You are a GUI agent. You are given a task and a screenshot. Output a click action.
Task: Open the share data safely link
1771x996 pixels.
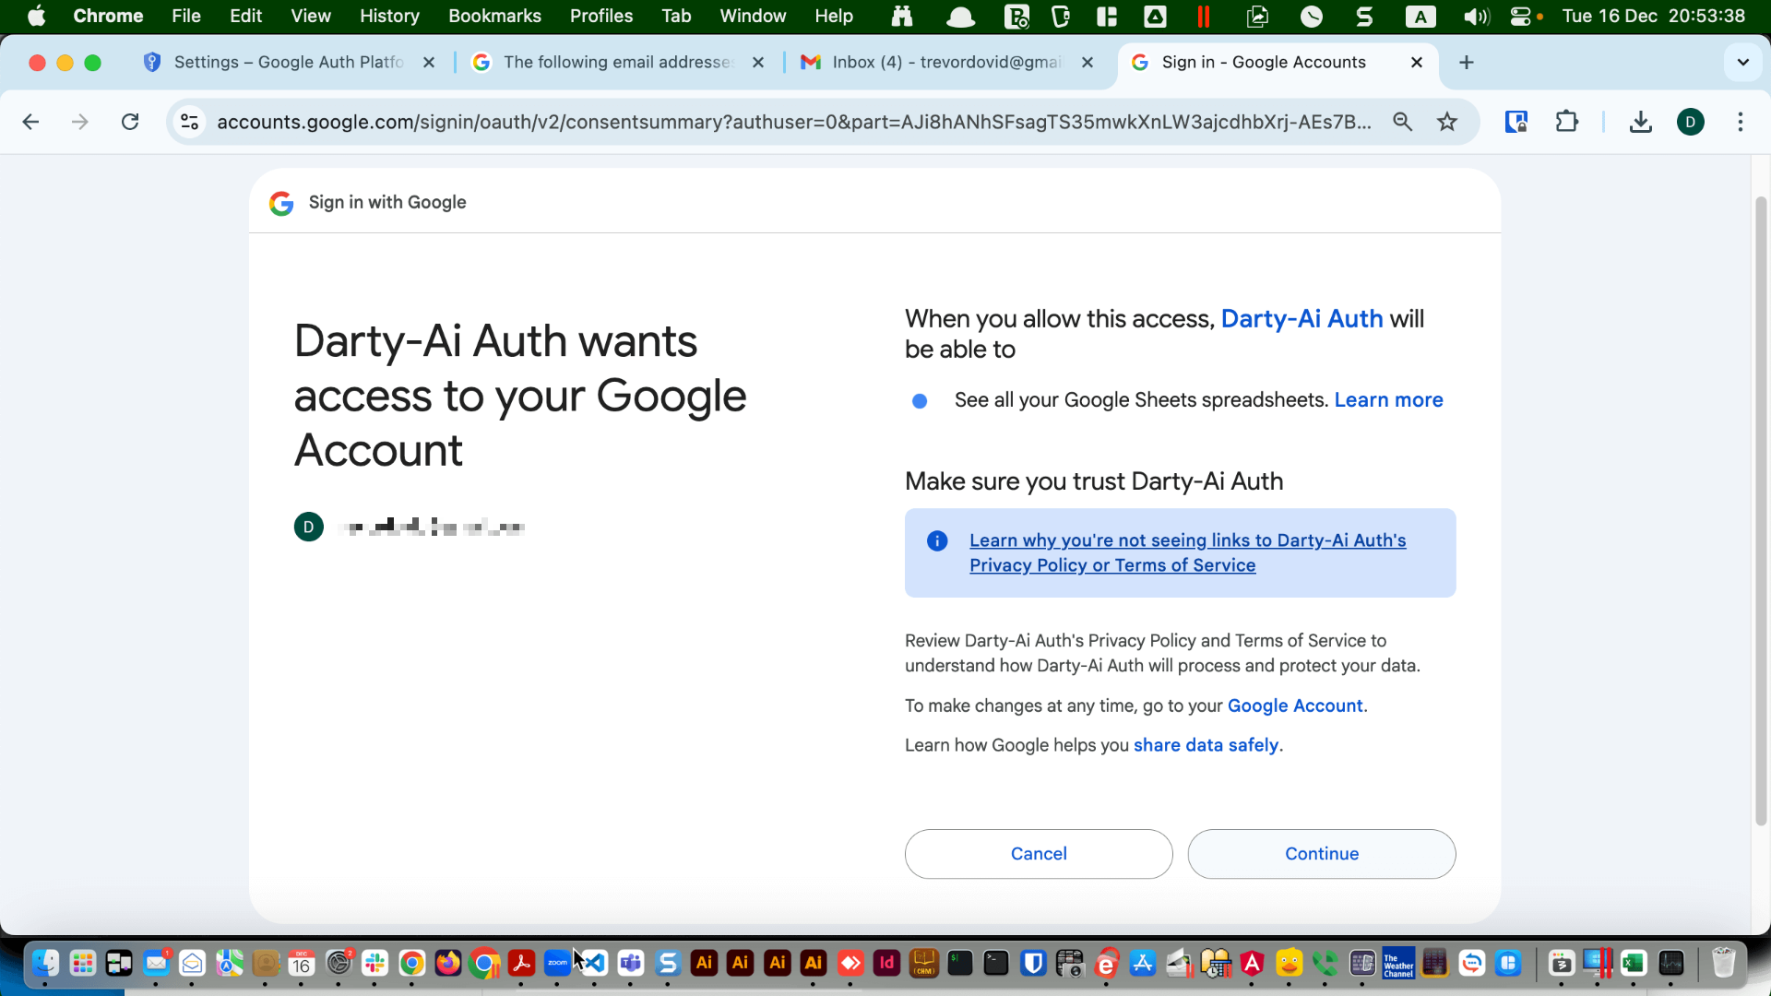(x=1205, y=745)
